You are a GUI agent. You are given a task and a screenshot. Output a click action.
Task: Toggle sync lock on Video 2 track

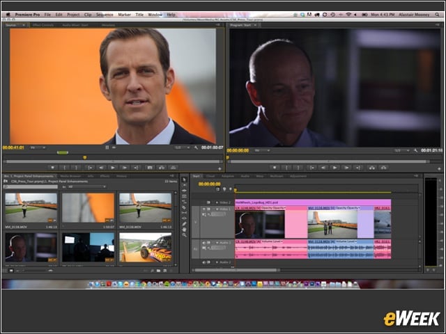pos(208,202)
